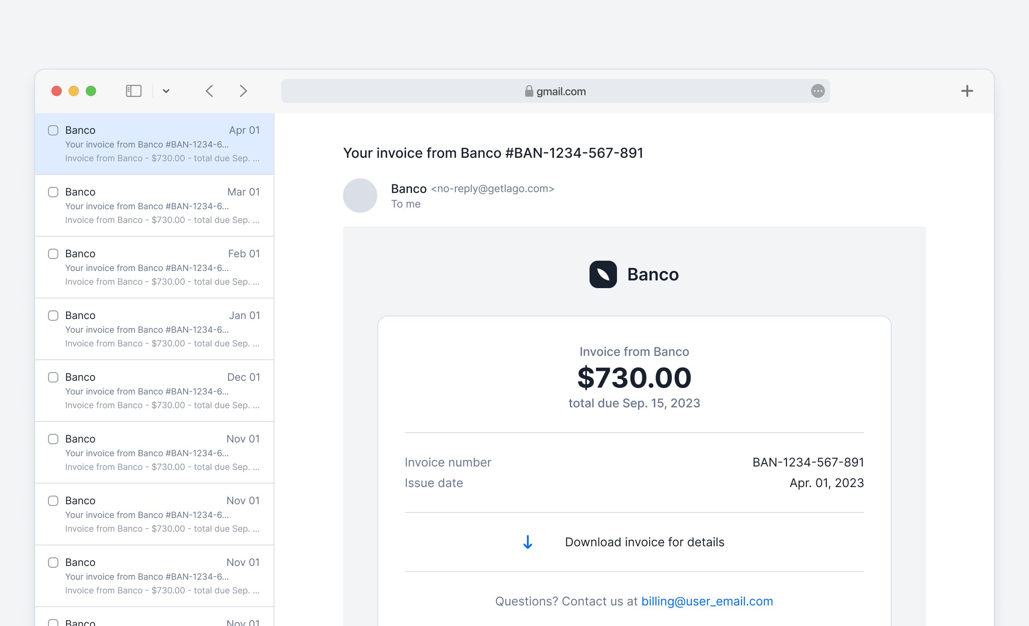Image resolution: width=1029 pixels, height=626 pixels.
Task: Open a new tab with the plus icon
Action: tap(968, 90)
